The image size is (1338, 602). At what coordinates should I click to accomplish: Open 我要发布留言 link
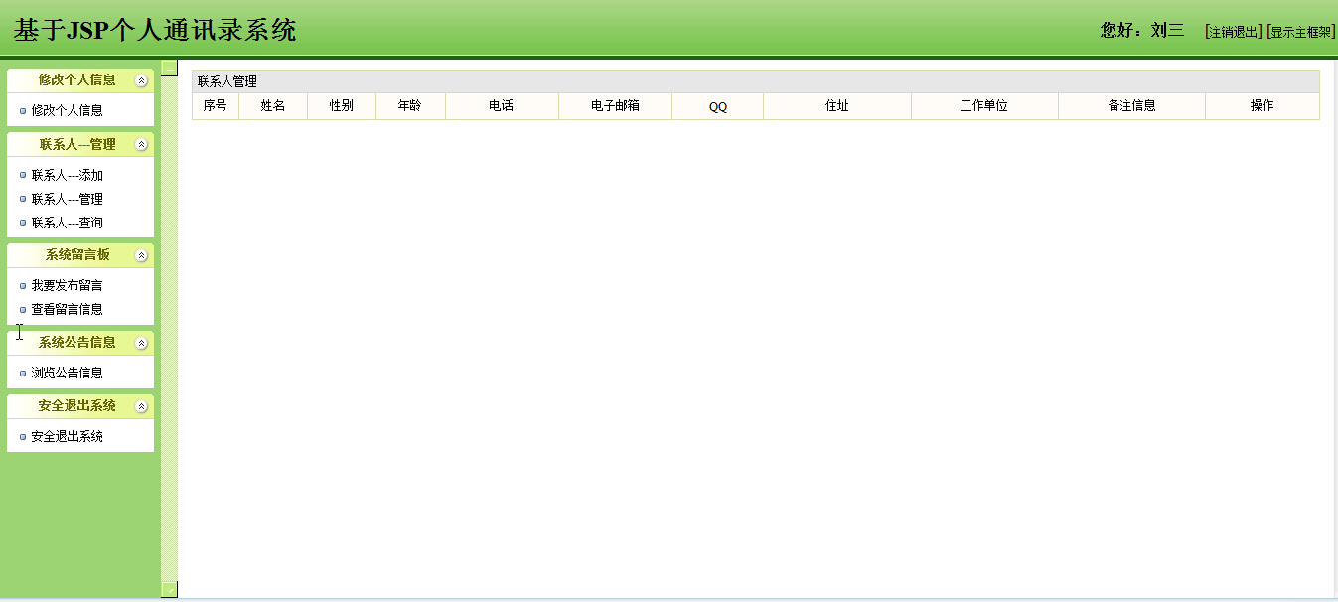pyautogui.click(x=68, y=286)
